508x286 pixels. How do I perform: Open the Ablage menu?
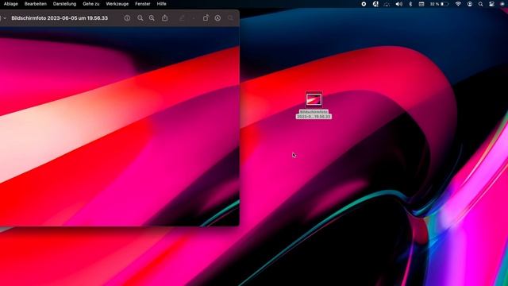(10, 4)
